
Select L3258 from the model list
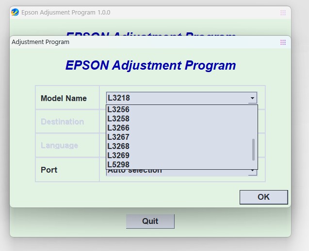coord(182,118)
